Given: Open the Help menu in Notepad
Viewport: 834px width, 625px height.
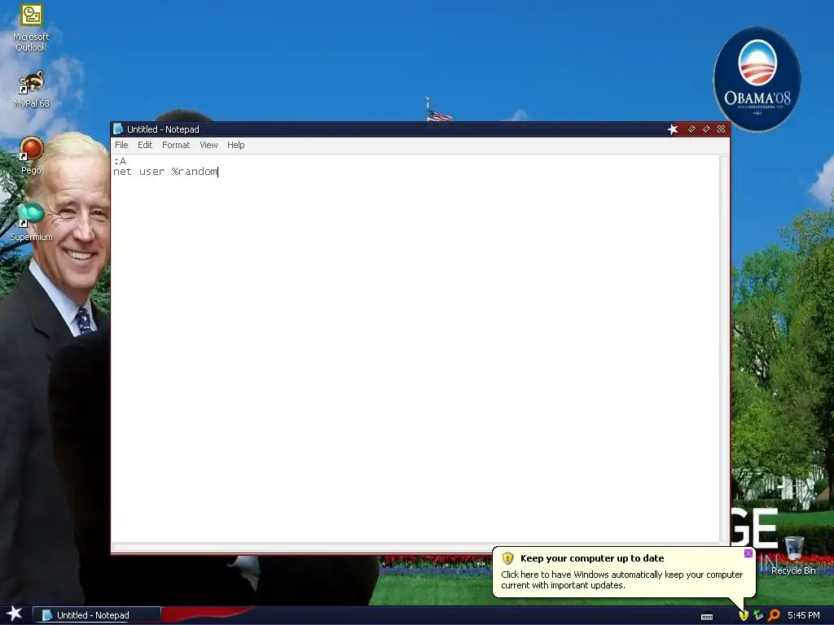Looking at the screenshot, I should click(x=235, y=145).
